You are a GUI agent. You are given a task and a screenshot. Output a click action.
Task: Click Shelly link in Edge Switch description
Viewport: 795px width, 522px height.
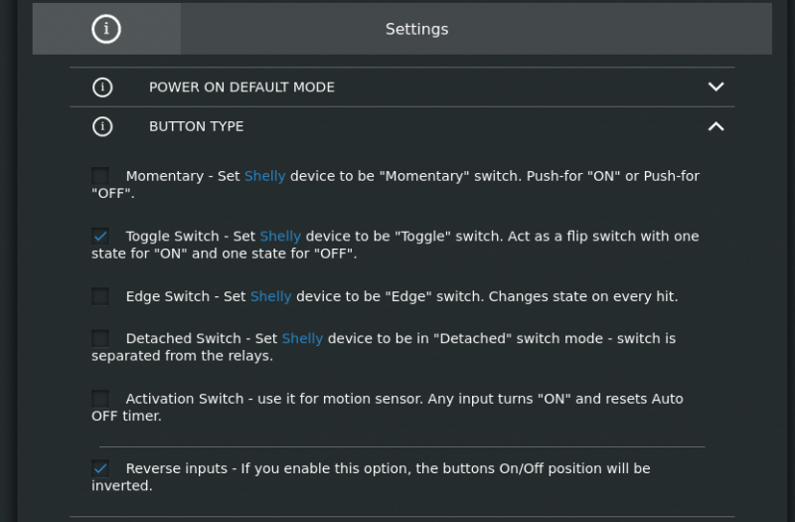(x=270, y=296)
